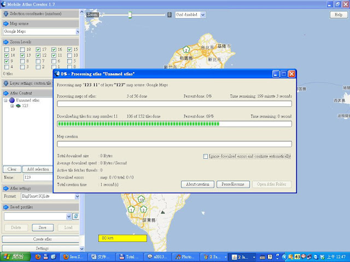Viewport: 350px width, 262px height.
Task: Click the Mobile Atlas Creator title icon
Action: [x=3, y=4]
